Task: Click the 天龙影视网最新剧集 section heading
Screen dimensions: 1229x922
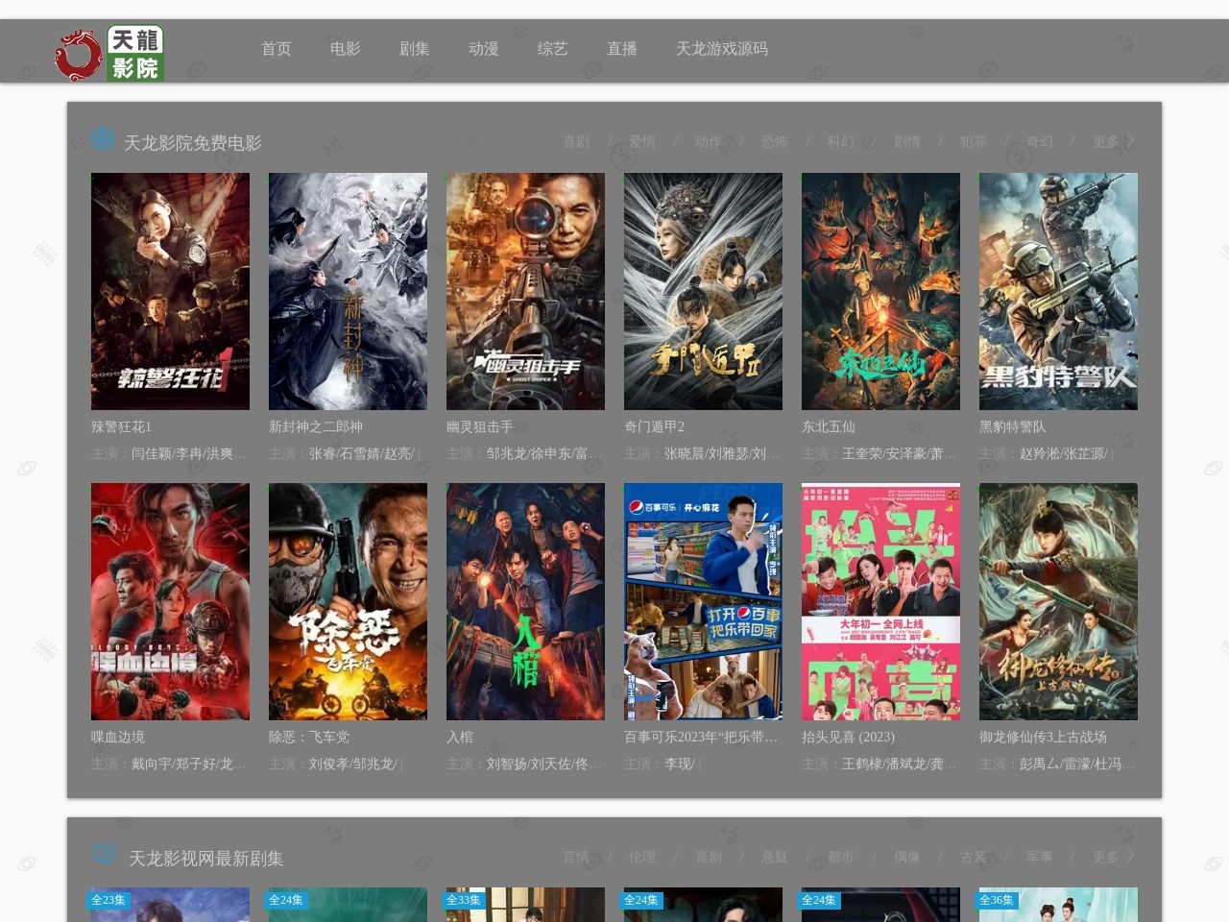Action: 205,858
